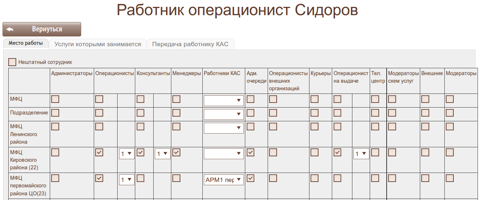Viewport: 479px width, 200px height.
Task: Open Операционист на выдаче number dropdown
Action: coord(361,154)
